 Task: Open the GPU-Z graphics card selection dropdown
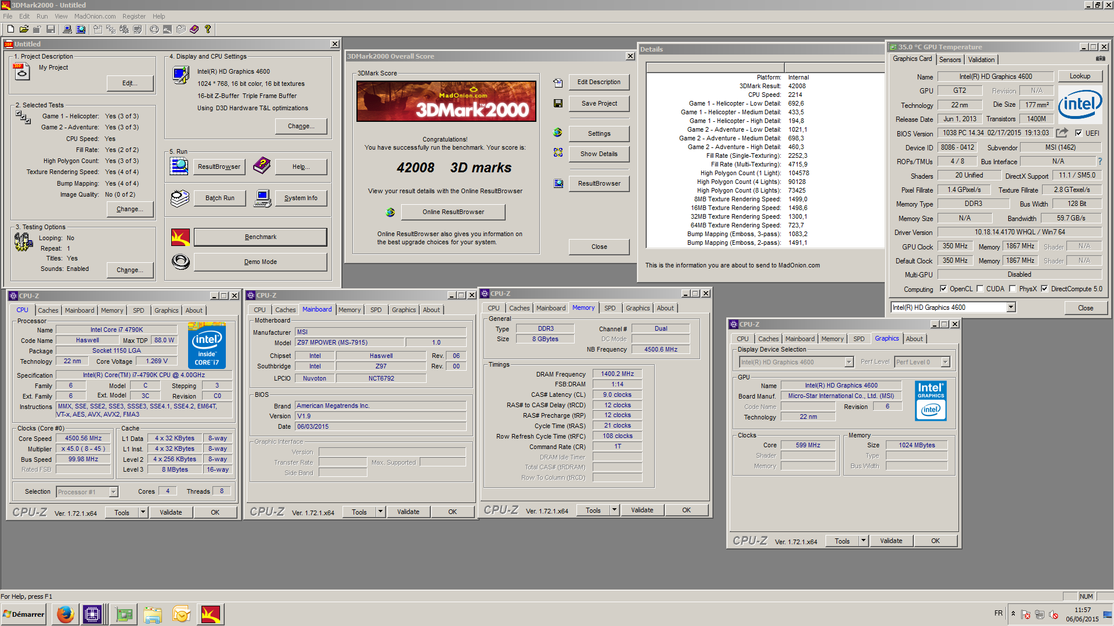[x=1011, y=307]
